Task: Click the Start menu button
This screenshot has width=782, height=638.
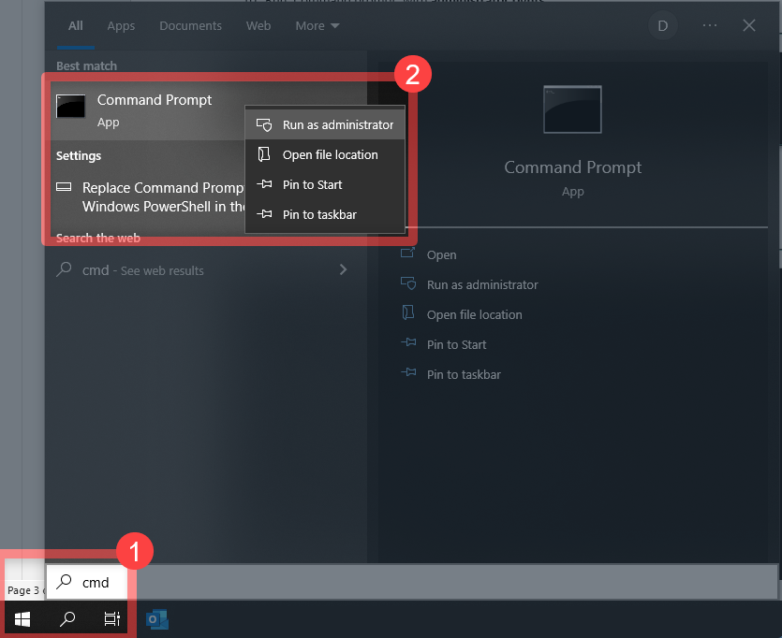Action: pyautogui.click(x=22, y=618)
